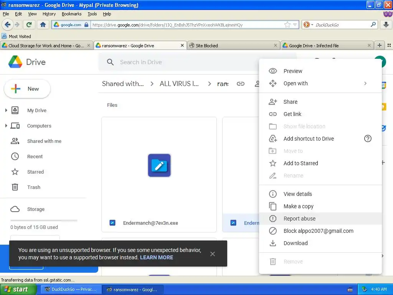The width and height of the screenshot is (393, 295).
Task: Open the Downloads arrow icon in toolbar
Action: click(386, 25)
